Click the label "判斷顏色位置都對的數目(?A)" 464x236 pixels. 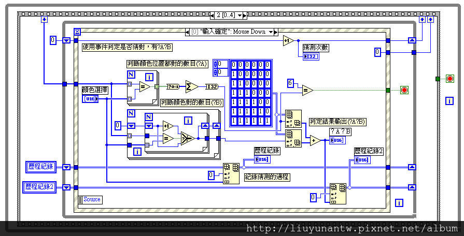[x=167, y=64]
